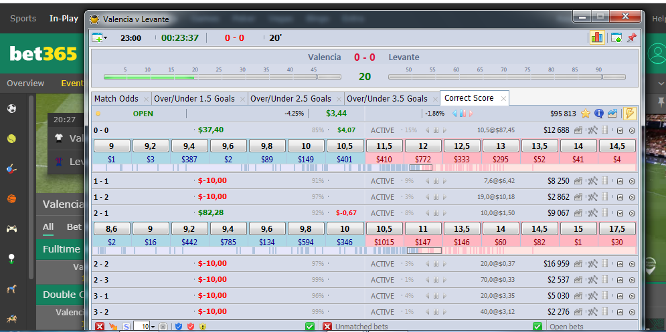
Task: Pause the market price ladder scrolling
Action: 463,114
